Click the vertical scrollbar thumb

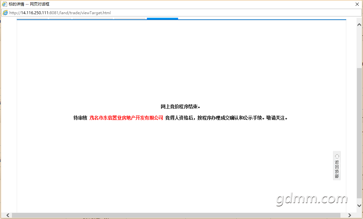359,133
